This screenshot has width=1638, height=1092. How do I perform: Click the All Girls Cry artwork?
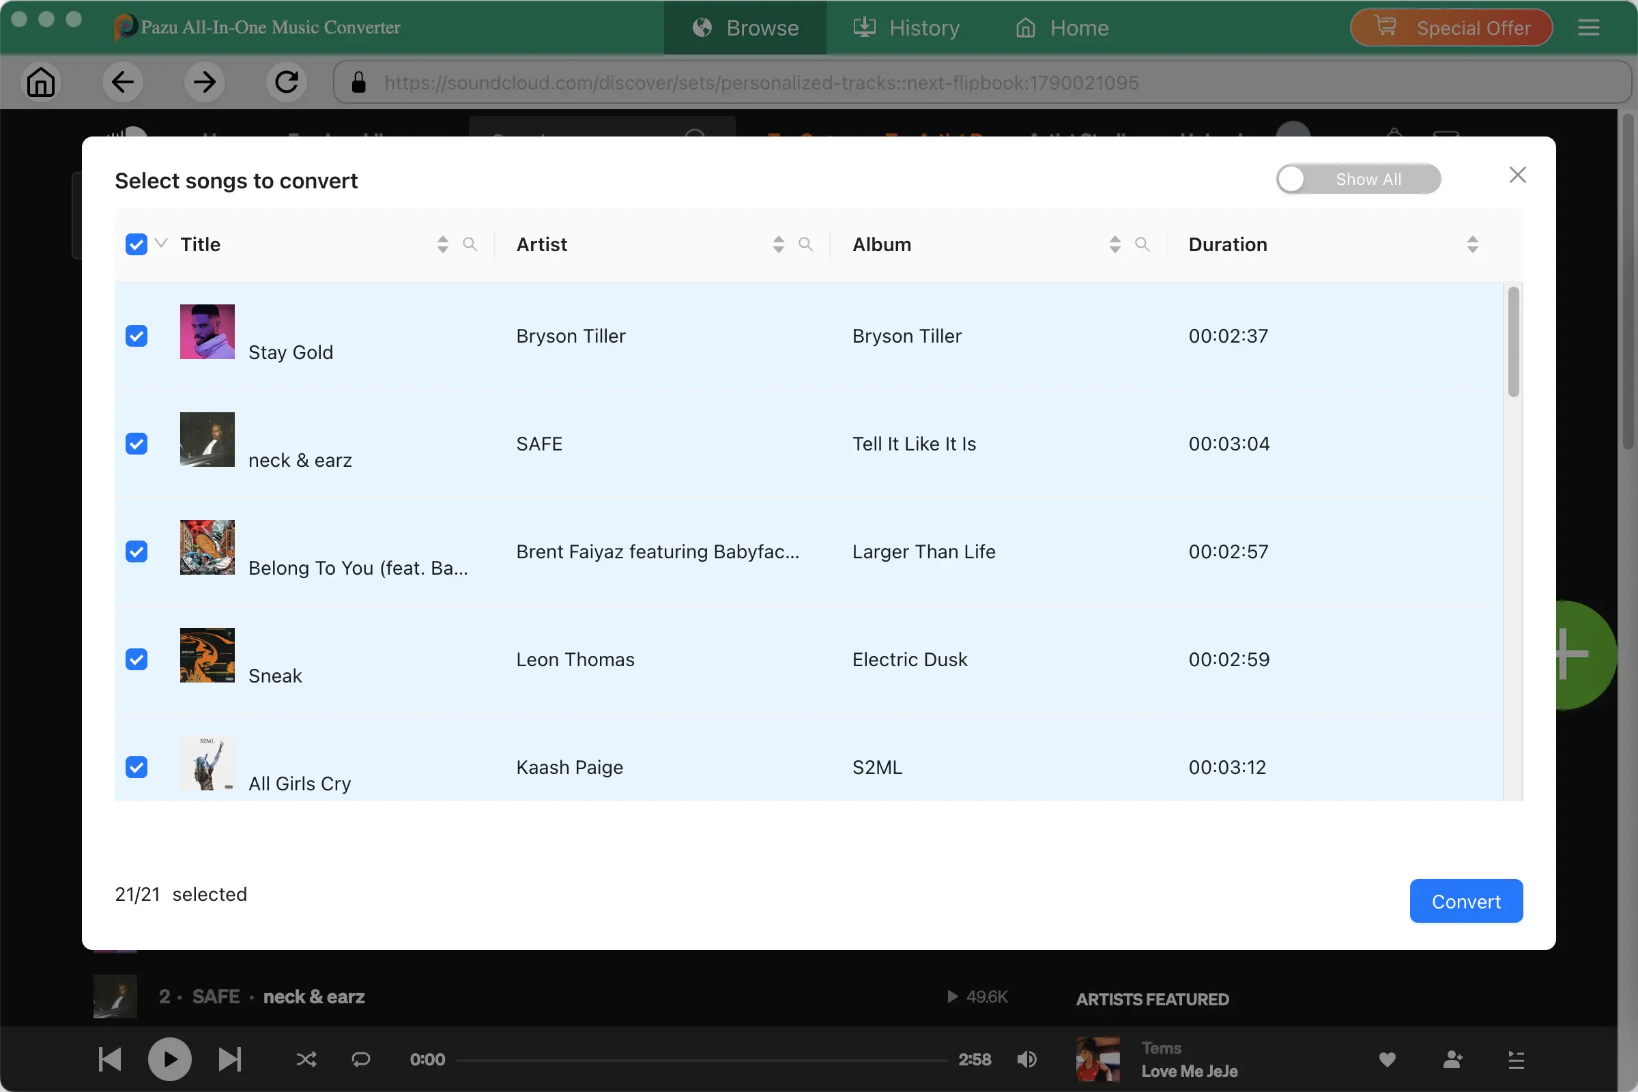(207, 763)
